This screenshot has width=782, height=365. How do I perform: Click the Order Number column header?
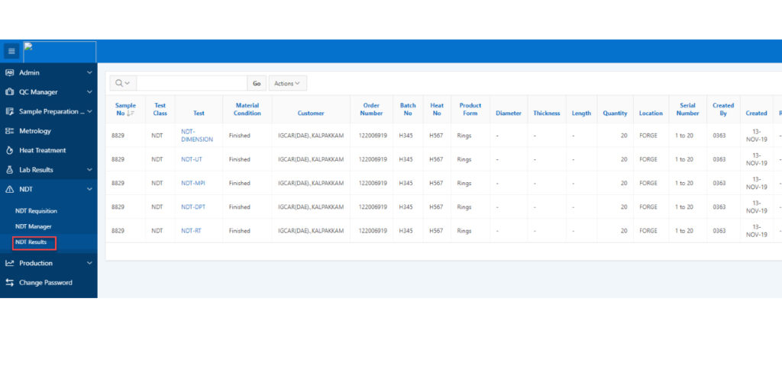(372, 110)
